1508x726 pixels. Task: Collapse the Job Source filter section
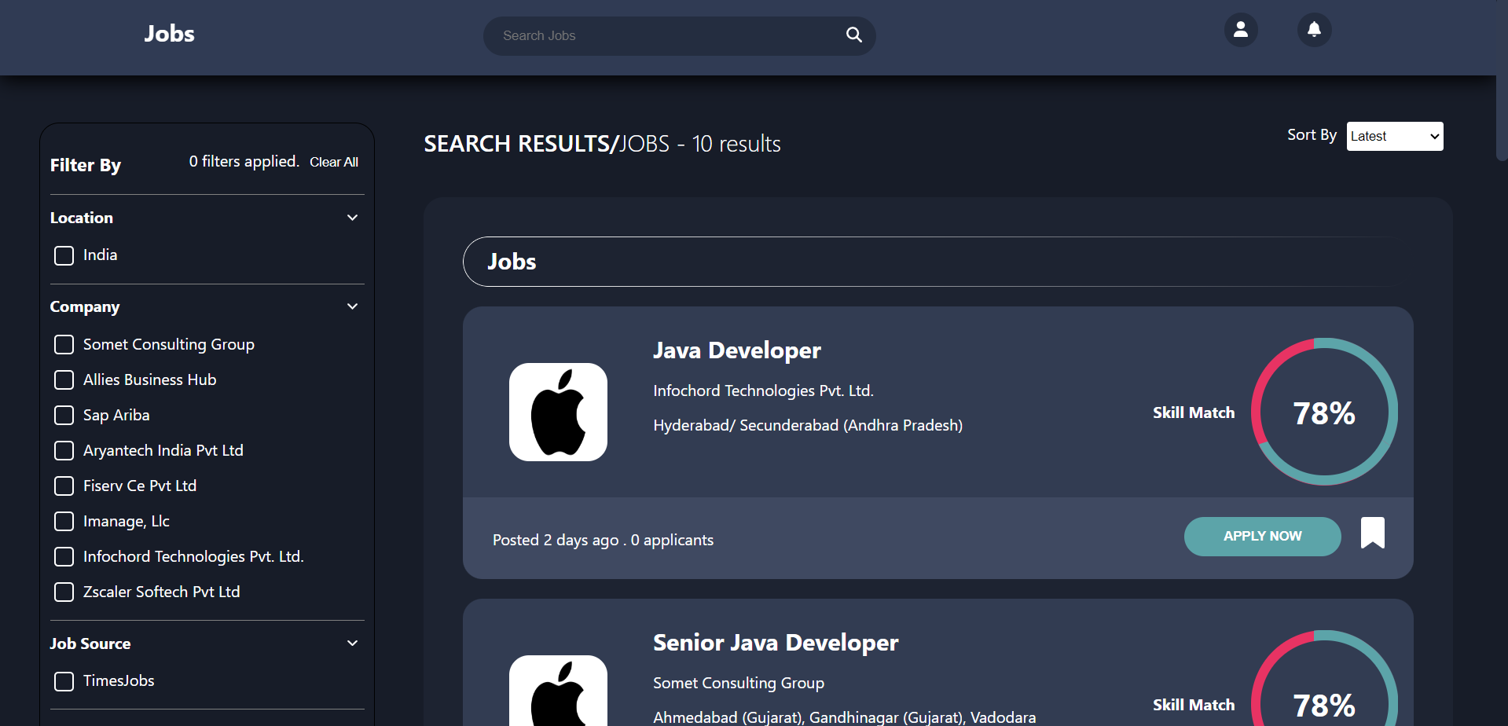352,643
